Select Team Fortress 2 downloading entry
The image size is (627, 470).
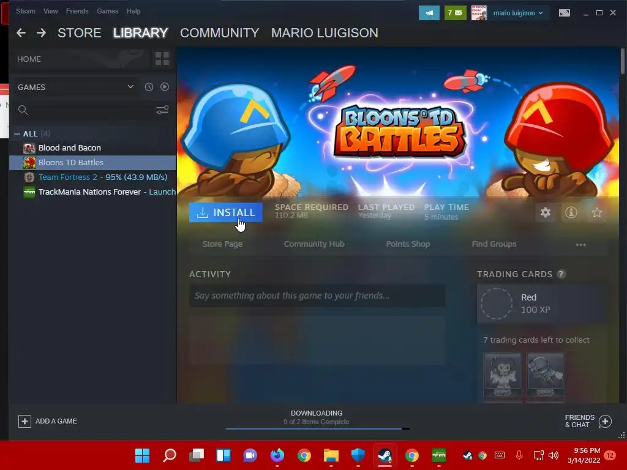tap(92, 177)
